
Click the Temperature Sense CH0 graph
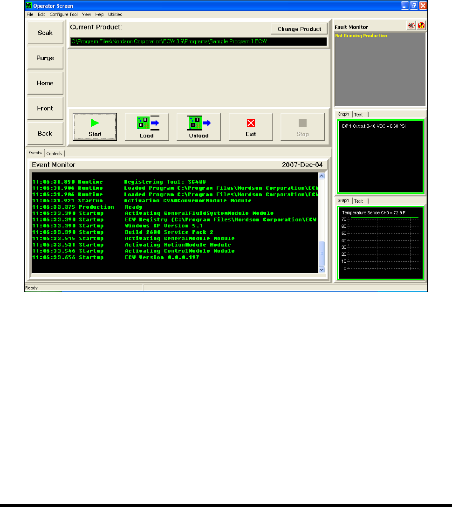380,243
